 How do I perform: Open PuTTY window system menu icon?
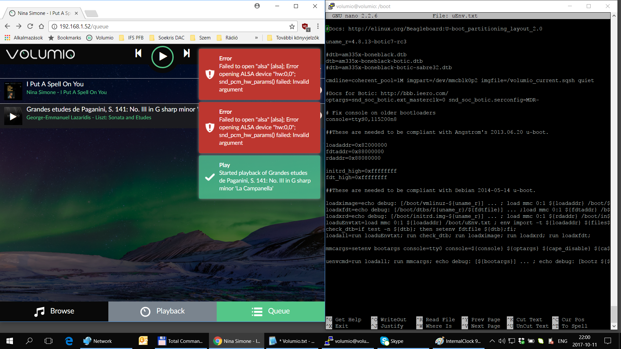[x=332, y=6]
